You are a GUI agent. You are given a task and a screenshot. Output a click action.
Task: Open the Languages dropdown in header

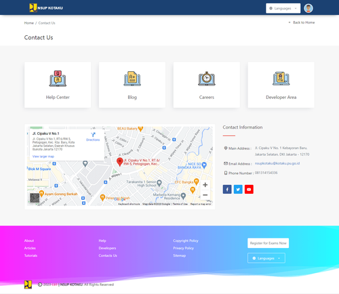pos(283,8)
